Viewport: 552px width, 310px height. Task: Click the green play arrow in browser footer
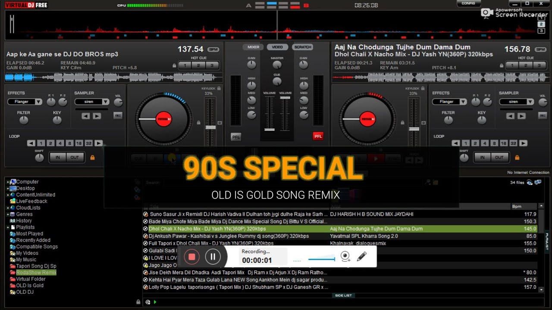pyautogui.click(x=155, y=302)
